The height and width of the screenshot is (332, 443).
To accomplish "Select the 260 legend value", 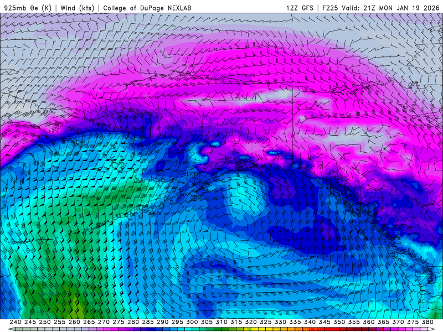I will tap(74, 322).
